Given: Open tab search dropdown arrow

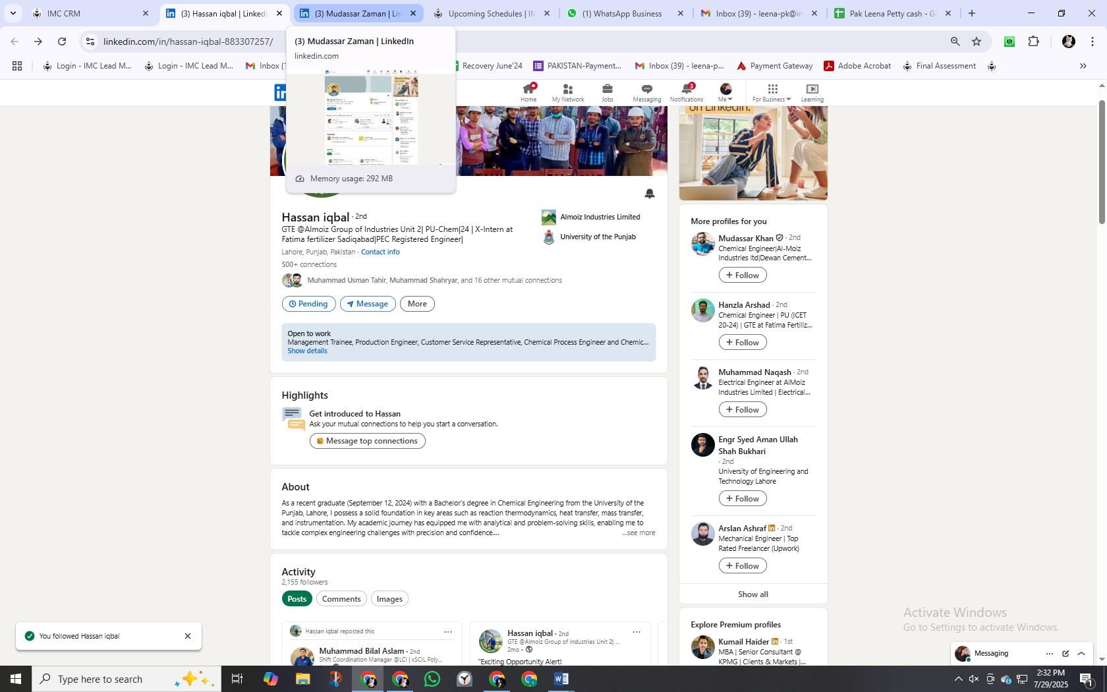Looking at the screenshot, I should coord(13,13).
